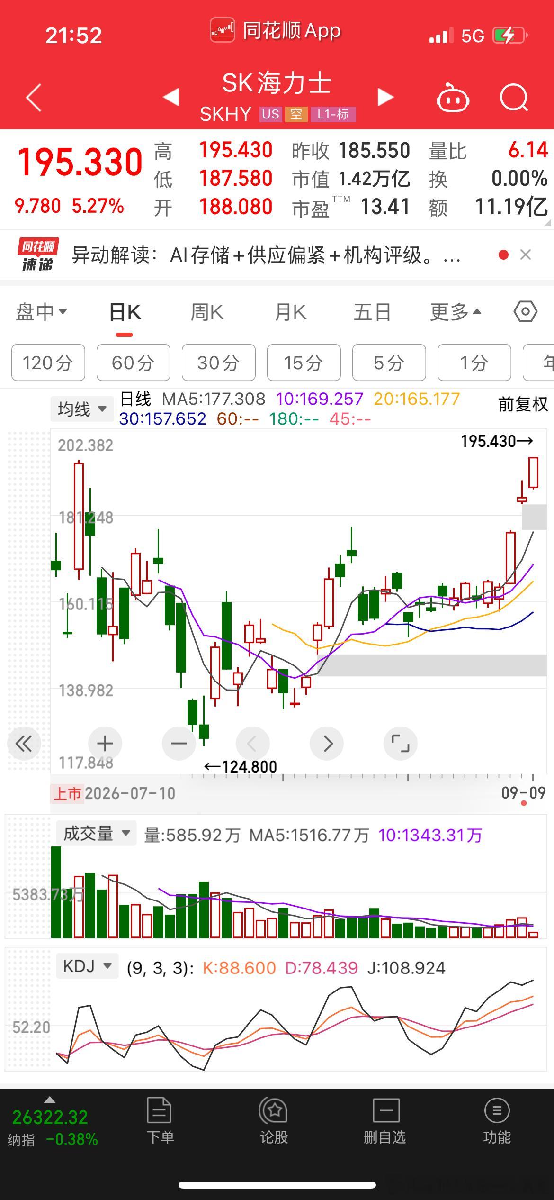
Task: Zoom in chart with plus button
Action: click(105, 744)
